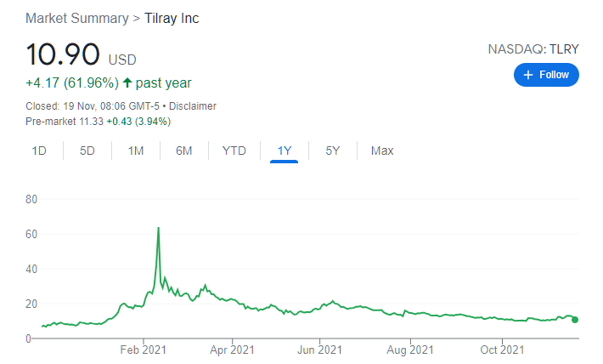
Task: Switch to the Max time range
Action: click(382, 151)
